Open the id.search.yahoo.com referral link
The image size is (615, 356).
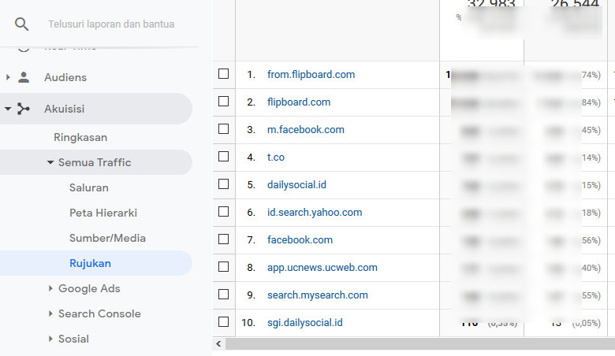pos(315,213)
